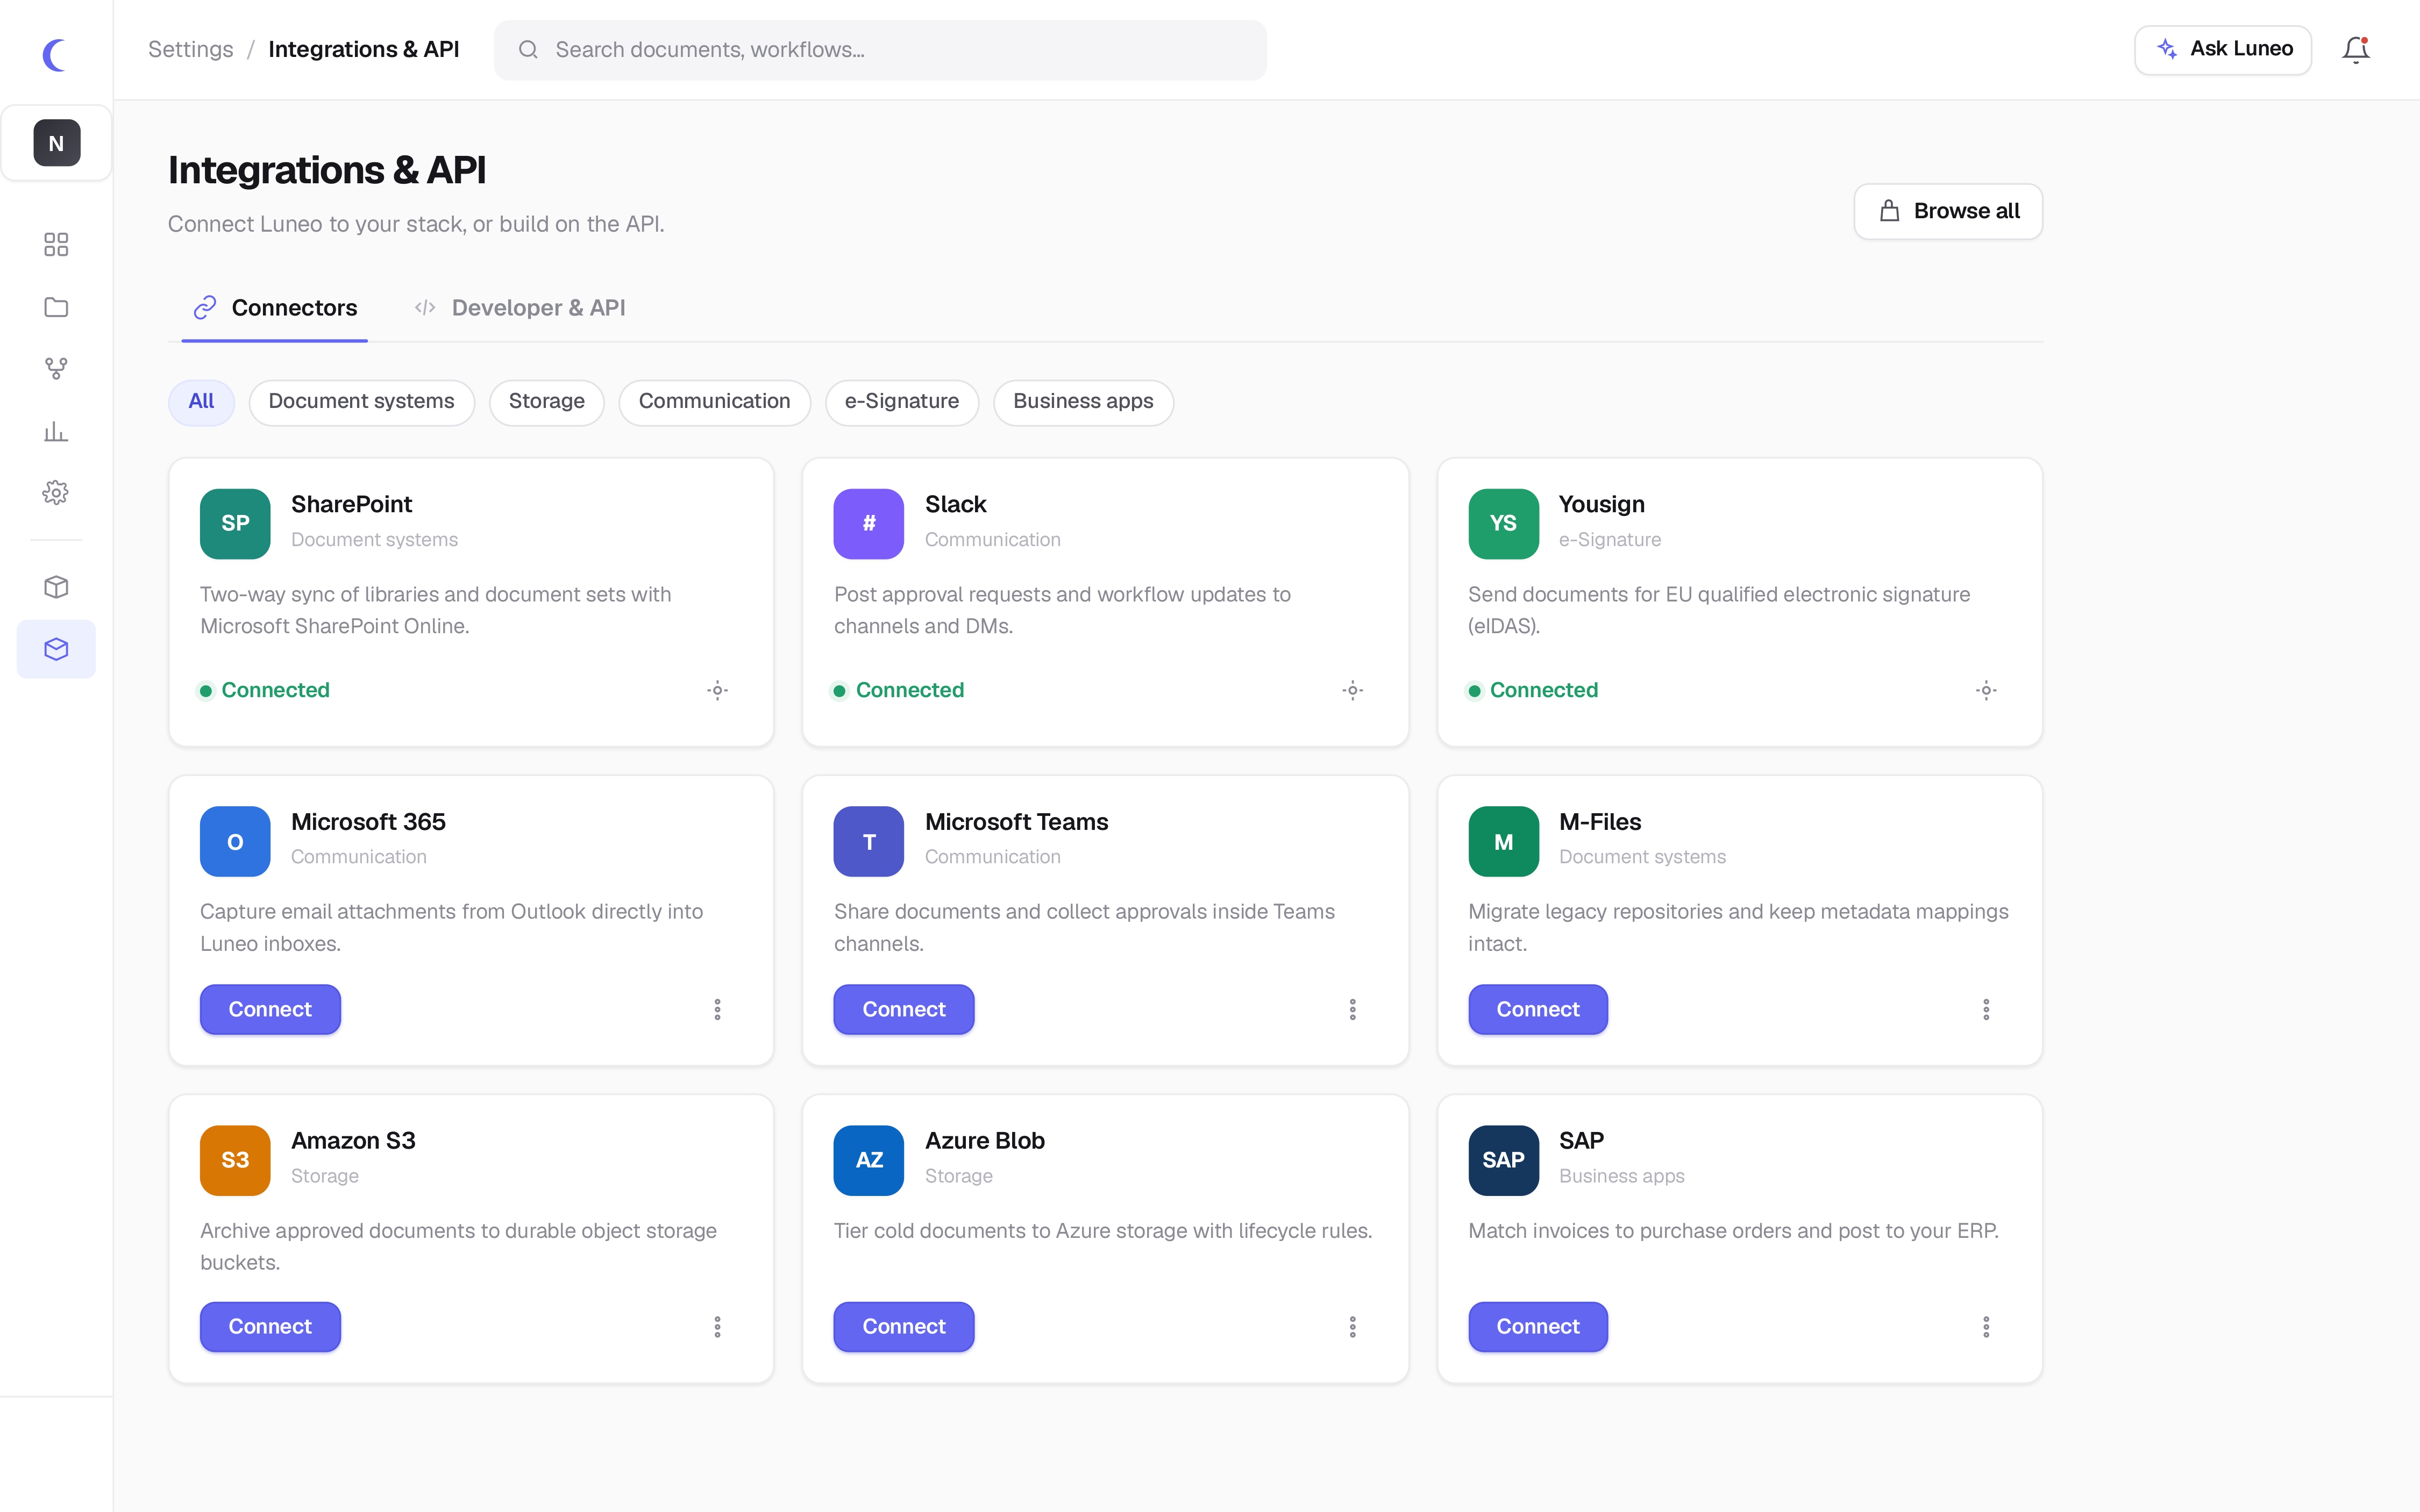Filter by Communication category
The image size is (2420, 1512).
point(714,402)
